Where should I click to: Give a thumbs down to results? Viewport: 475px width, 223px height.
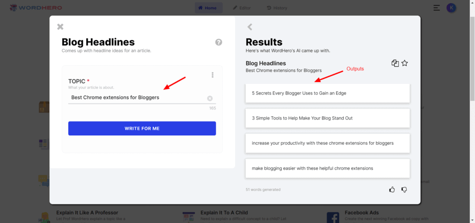click(404, 190)
